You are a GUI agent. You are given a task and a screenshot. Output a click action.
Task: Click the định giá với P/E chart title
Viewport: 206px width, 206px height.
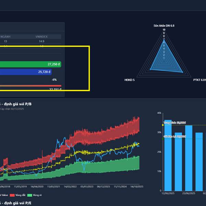tap(16, 203)
